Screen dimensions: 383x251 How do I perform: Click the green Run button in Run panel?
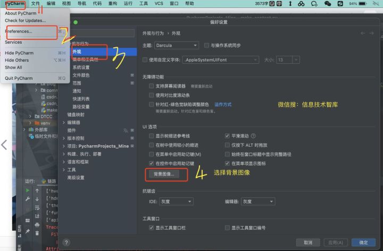tap(28, 190)
